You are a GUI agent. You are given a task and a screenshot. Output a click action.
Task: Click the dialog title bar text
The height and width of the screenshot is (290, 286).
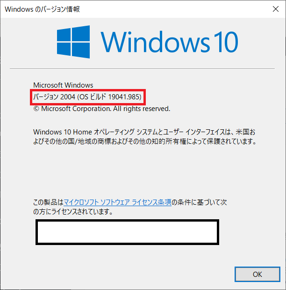point(42,9)
